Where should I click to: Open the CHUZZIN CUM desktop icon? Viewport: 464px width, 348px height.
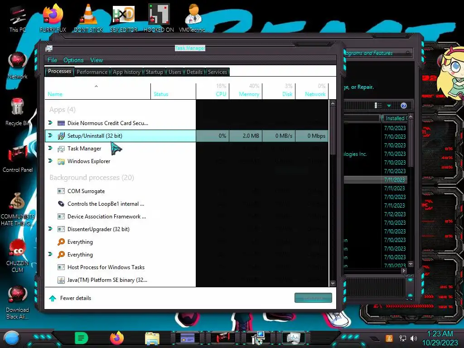(18, 256)
